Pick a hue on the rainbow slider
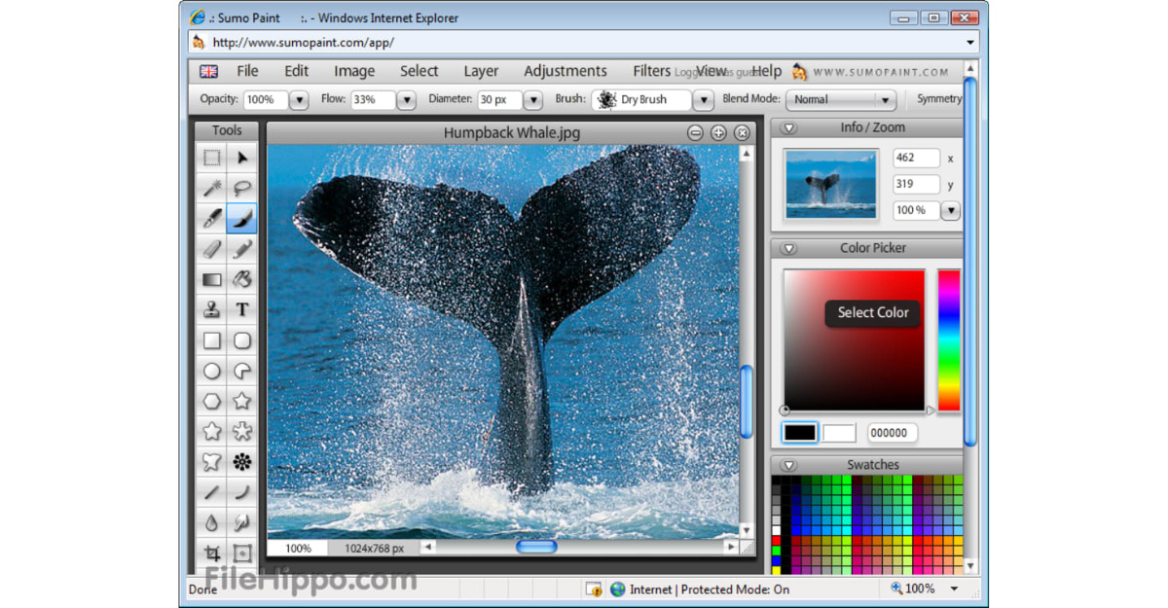The height and width of the screenshot is (608, 1168). (x=949, y=340)
